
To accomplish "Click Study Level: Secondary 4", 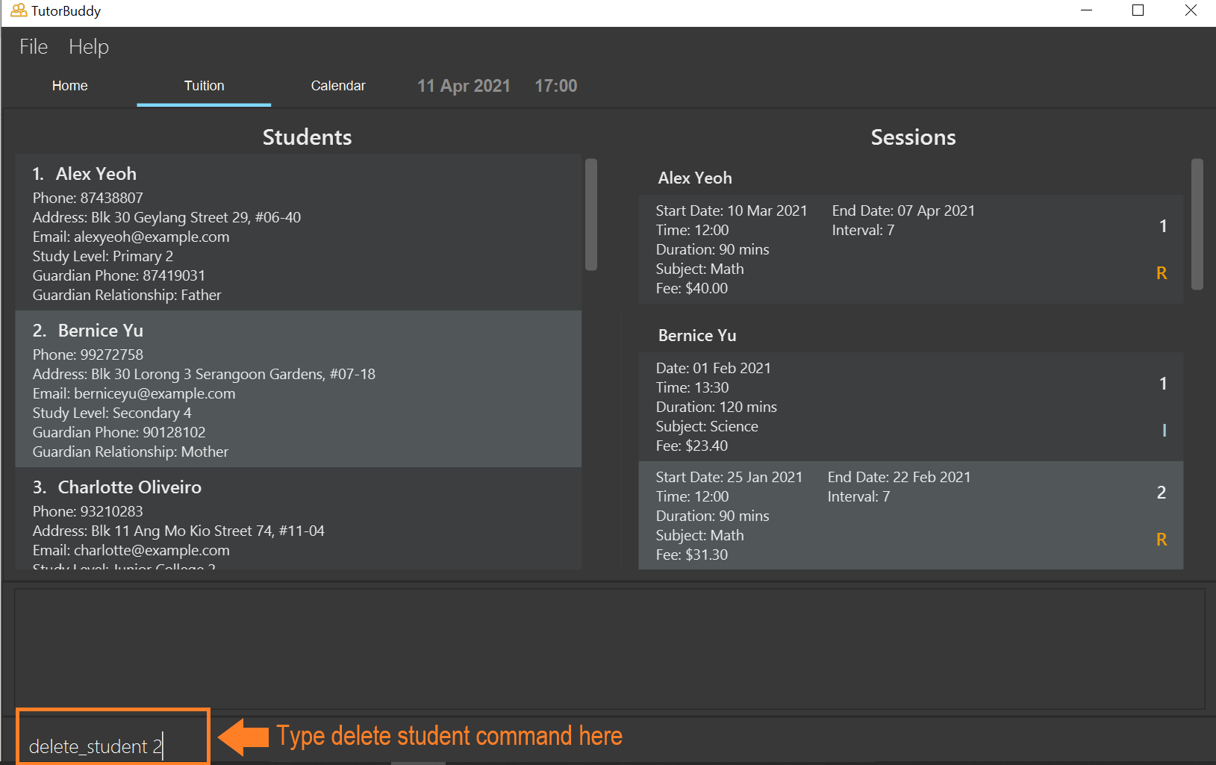I will 112,413.
